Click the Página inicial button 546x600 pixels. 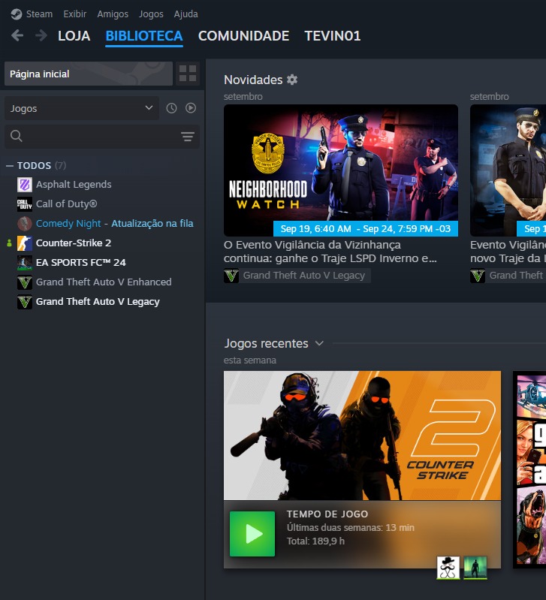[x=89, y=74]
